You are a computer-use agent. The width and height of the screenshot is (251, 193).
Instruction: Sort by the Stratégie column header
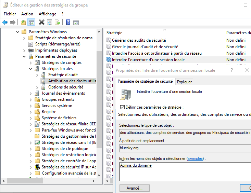(164, 33)
